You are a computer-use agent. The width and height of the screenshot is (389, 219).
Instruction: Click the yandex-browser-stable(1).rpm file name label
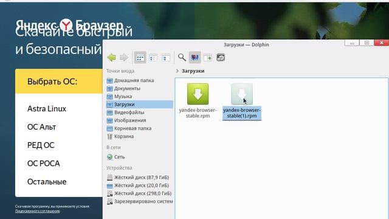pyautogui.click(x=242, y=113)
